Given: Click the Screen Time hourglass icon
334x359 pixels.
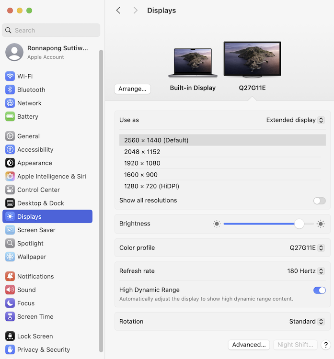Looking at the screenshot, I should point(10,317).
